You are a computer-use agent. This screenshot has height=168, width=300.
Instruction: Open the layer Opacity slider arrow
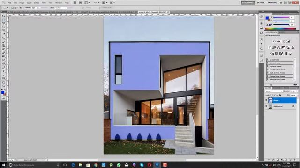297,91
